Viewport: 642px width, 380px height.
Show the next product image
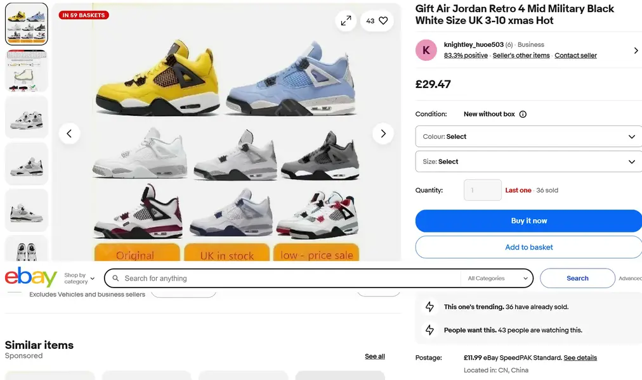pyautogui.click(x=383, y=134)
